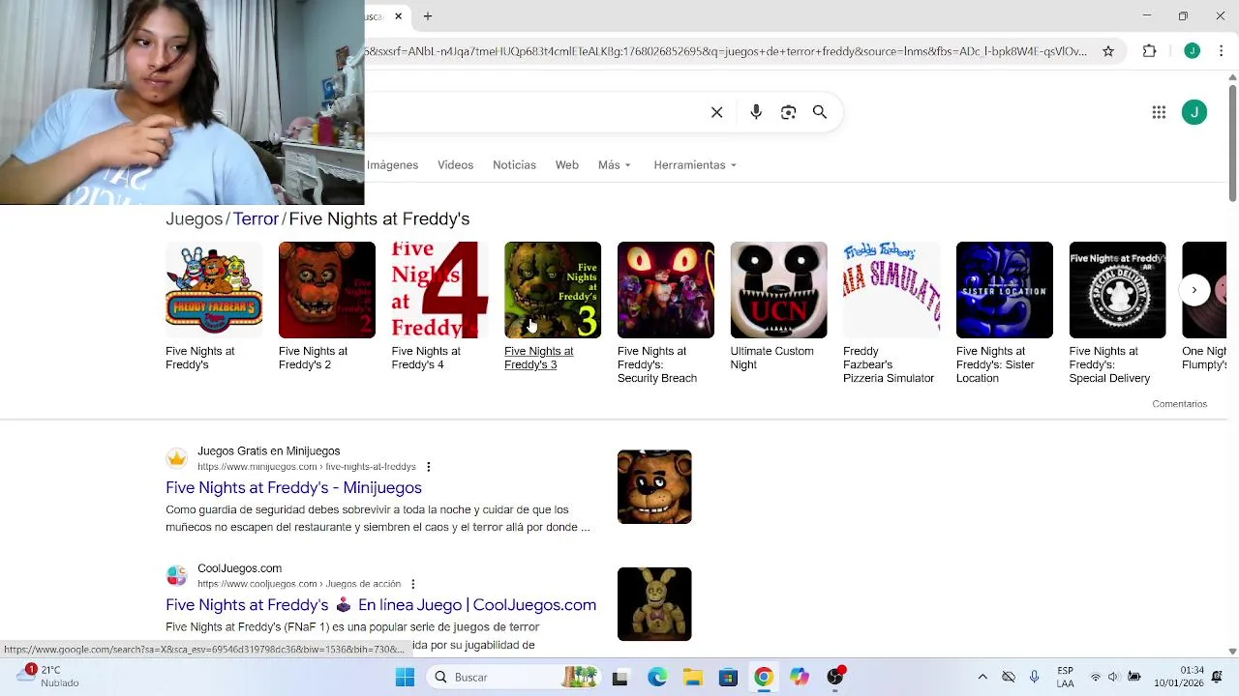Viewport: 1239px width, 696px height.
Task: Select the first Five Nights at Freddy's thumbnail
Action: click(214, 290)
